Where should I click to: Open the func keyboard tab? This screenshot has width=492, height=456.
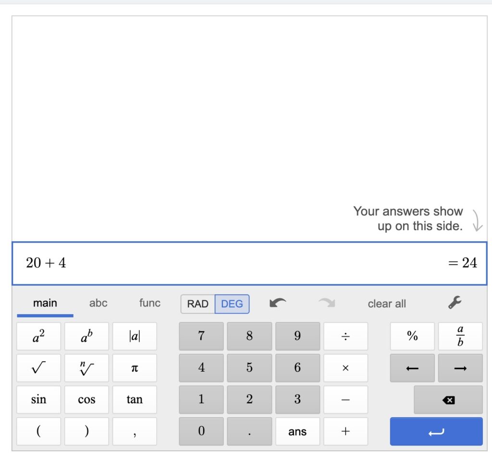[x=150, y=303]
